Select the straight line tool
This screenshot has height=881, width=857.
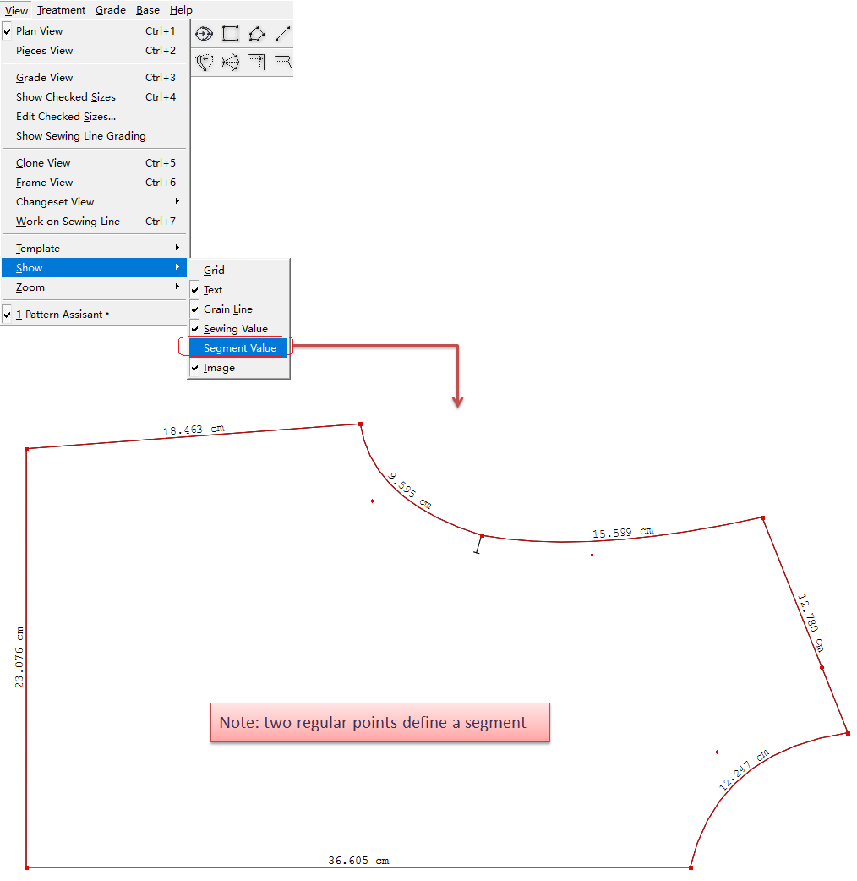(x=282, y=34)
